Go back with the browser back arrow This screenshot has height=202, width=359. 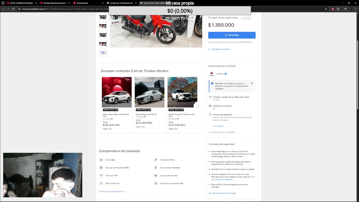[x=3, y=9]
